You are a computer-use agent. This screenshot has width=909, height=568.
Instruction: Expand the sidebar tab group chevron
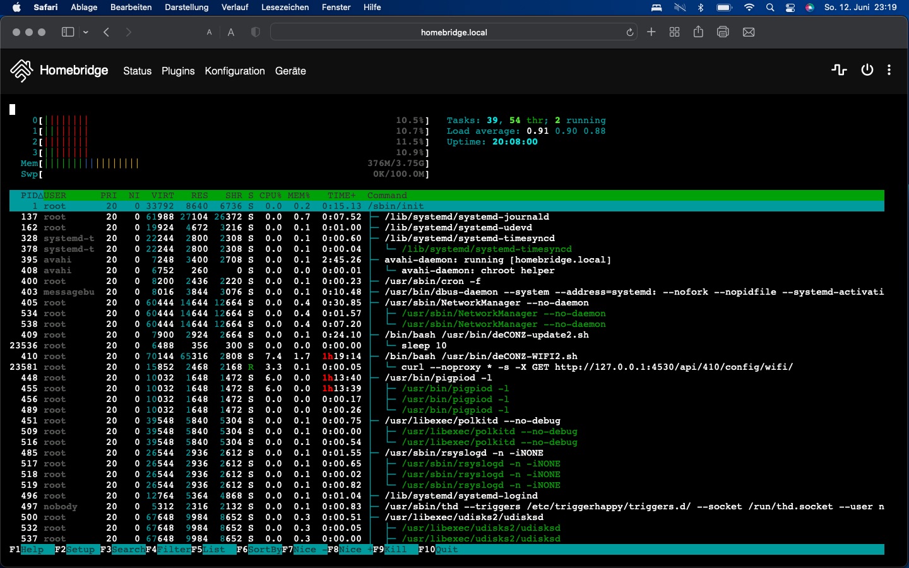86,32
